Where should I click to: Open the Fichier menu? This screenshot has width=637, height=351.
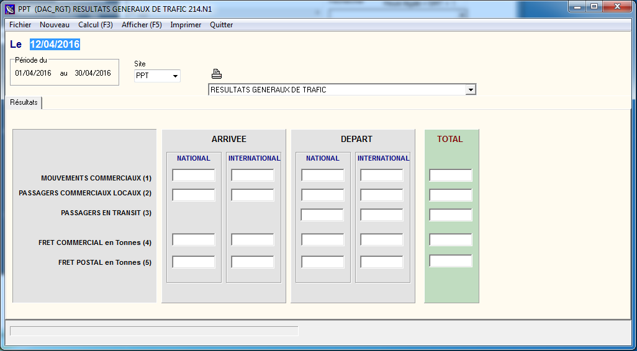pyautogui.click(x=20, y=25)
